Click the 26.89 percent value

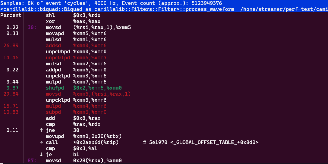point(11,45)
